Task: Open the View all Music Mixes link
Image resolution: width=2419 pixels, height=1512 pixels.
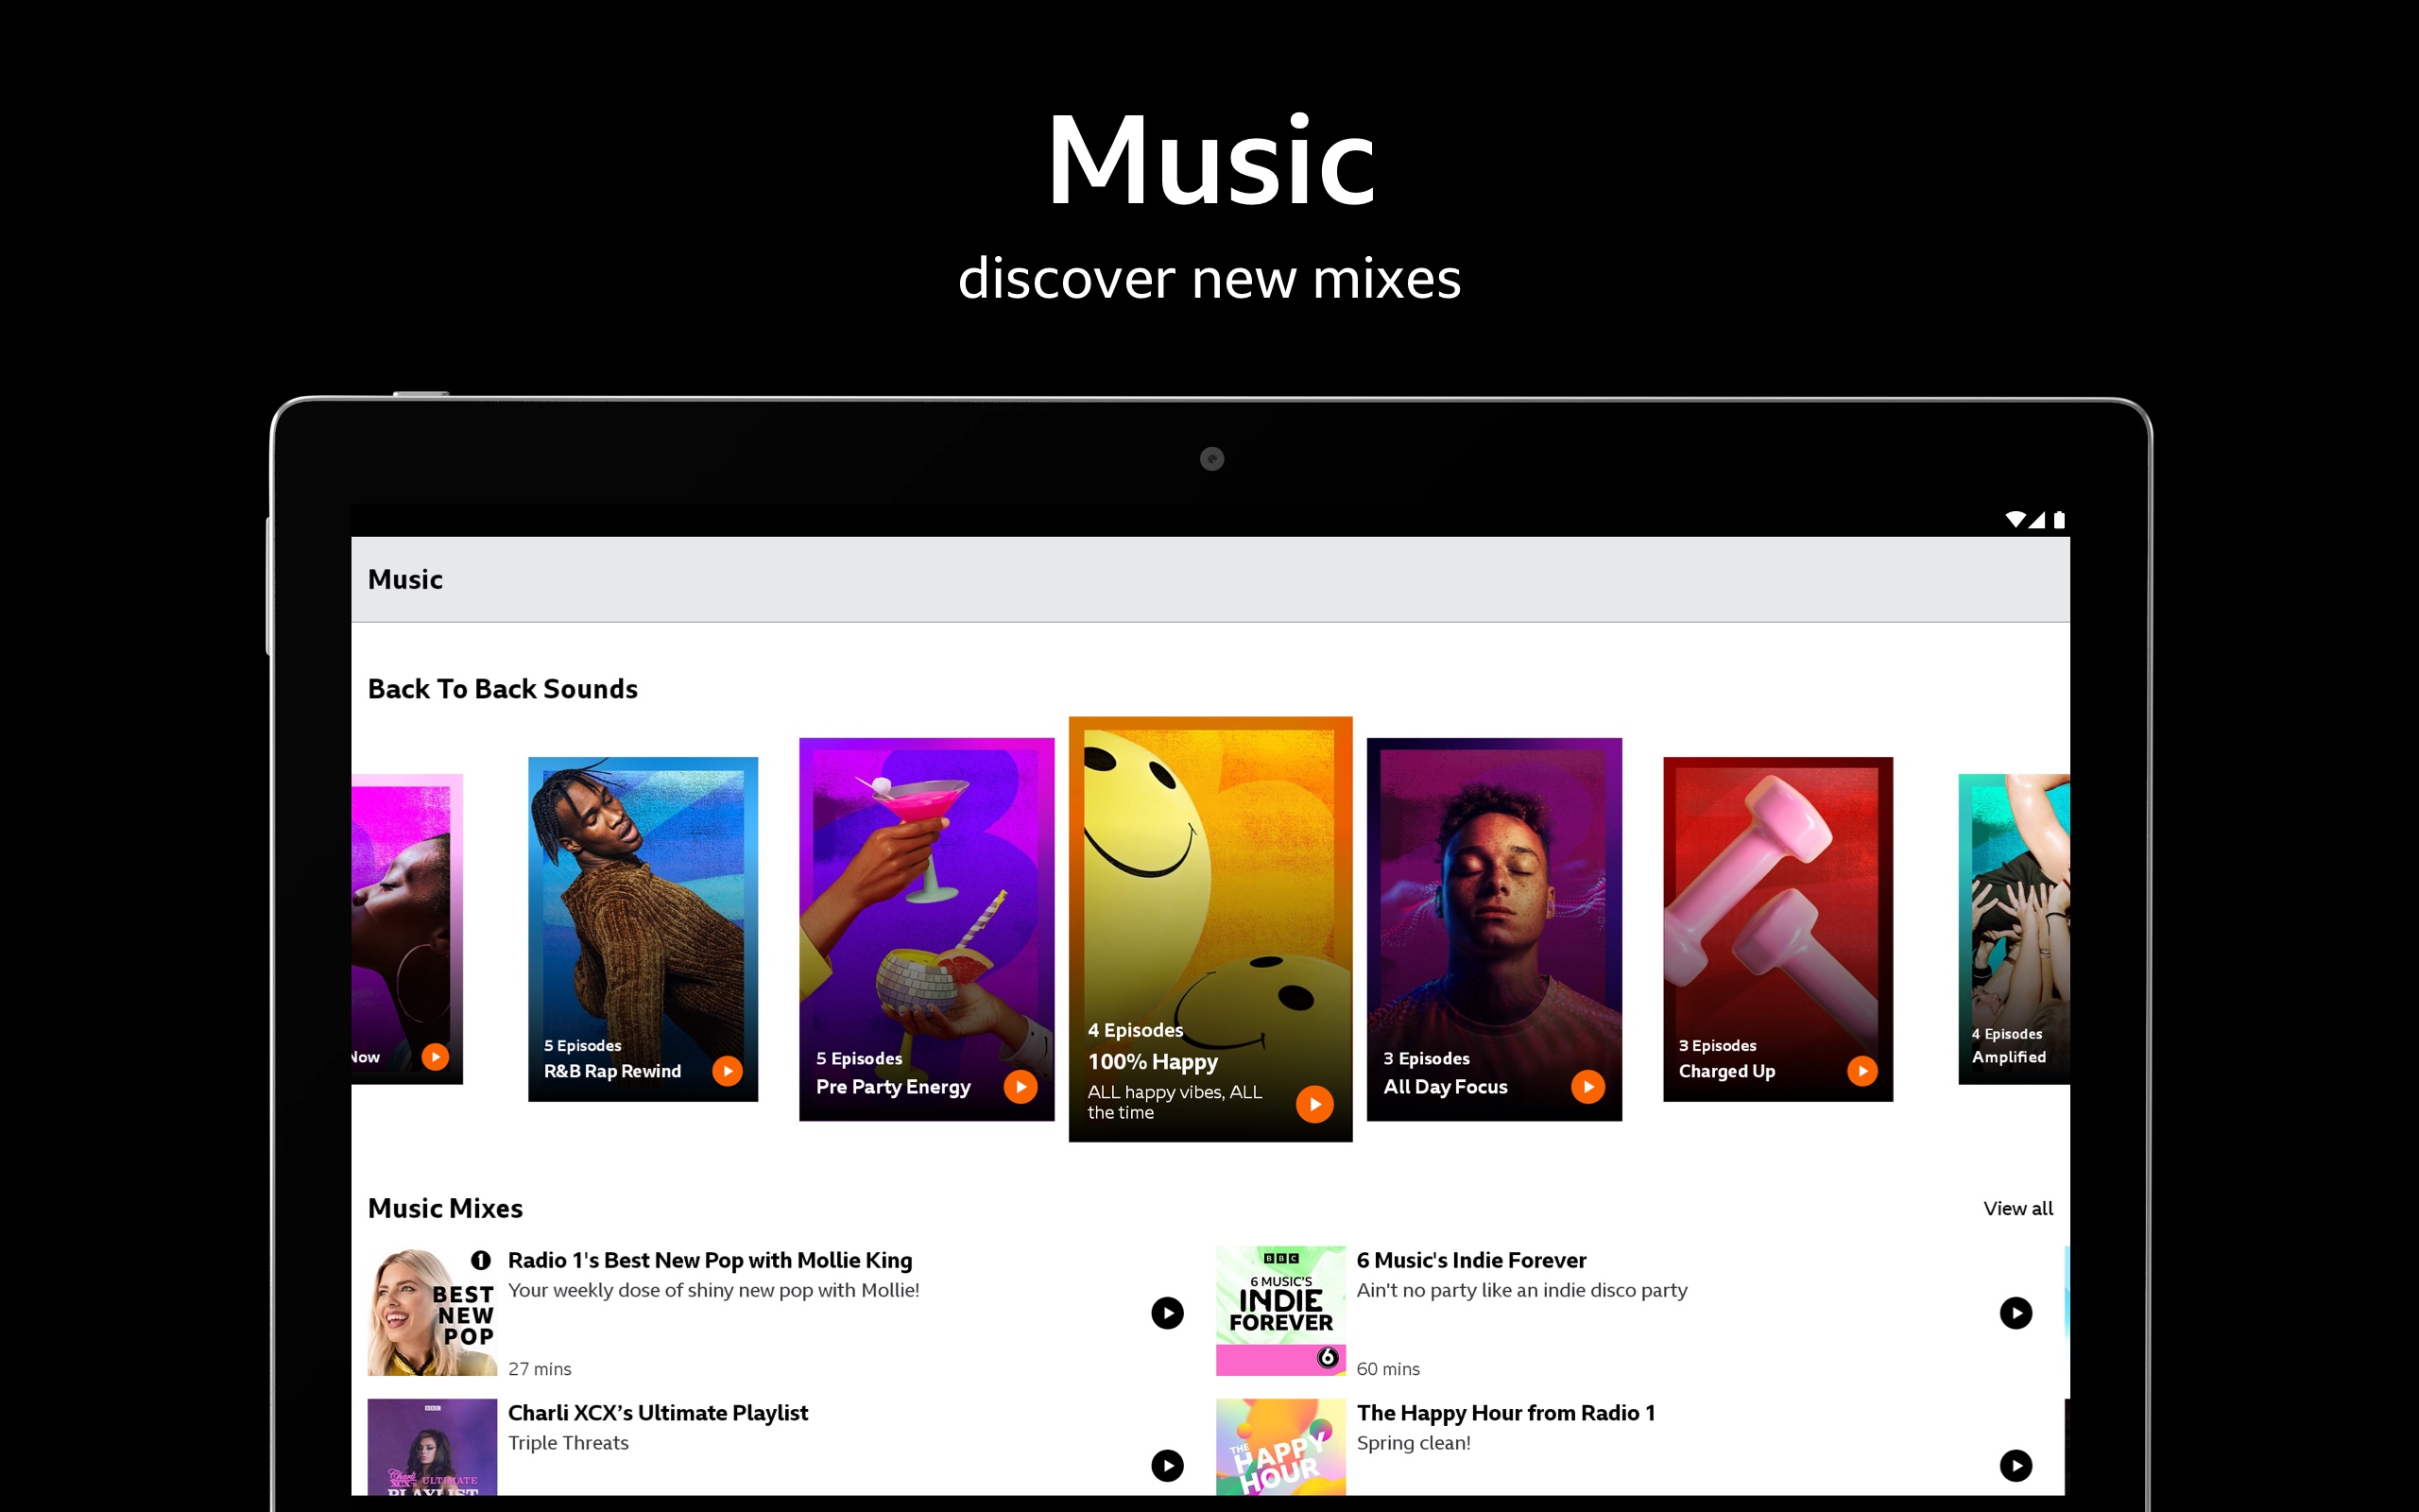Action: [2018, 1208]
